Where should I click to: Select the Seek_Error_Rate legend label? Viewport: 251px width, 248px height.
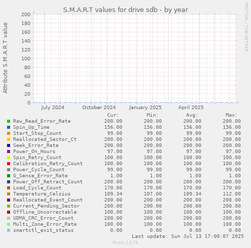pos(36,145)
